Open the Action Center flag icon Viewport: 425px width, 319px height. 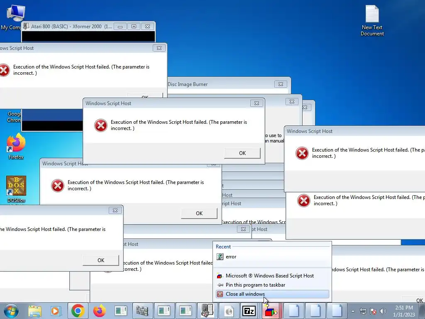tap(373, 311)
